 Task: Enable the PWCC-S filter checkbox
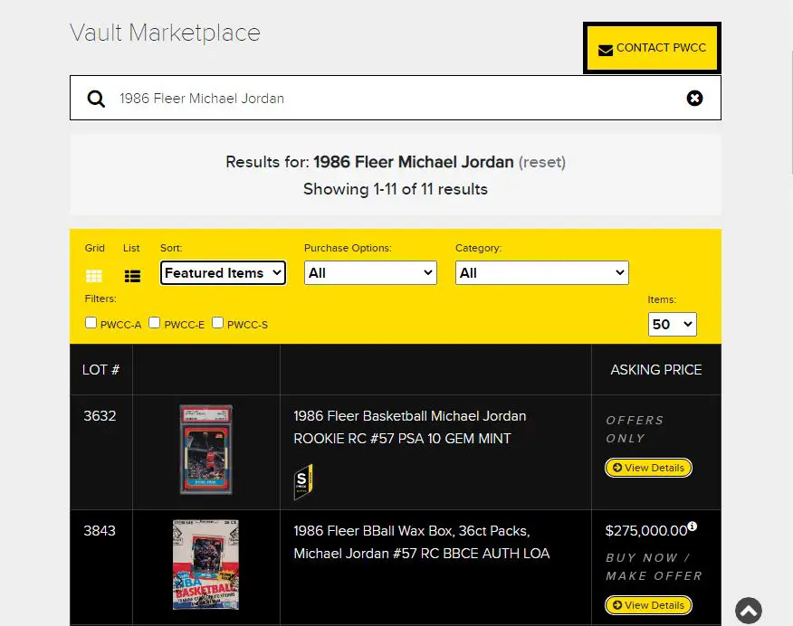point(217,323)
